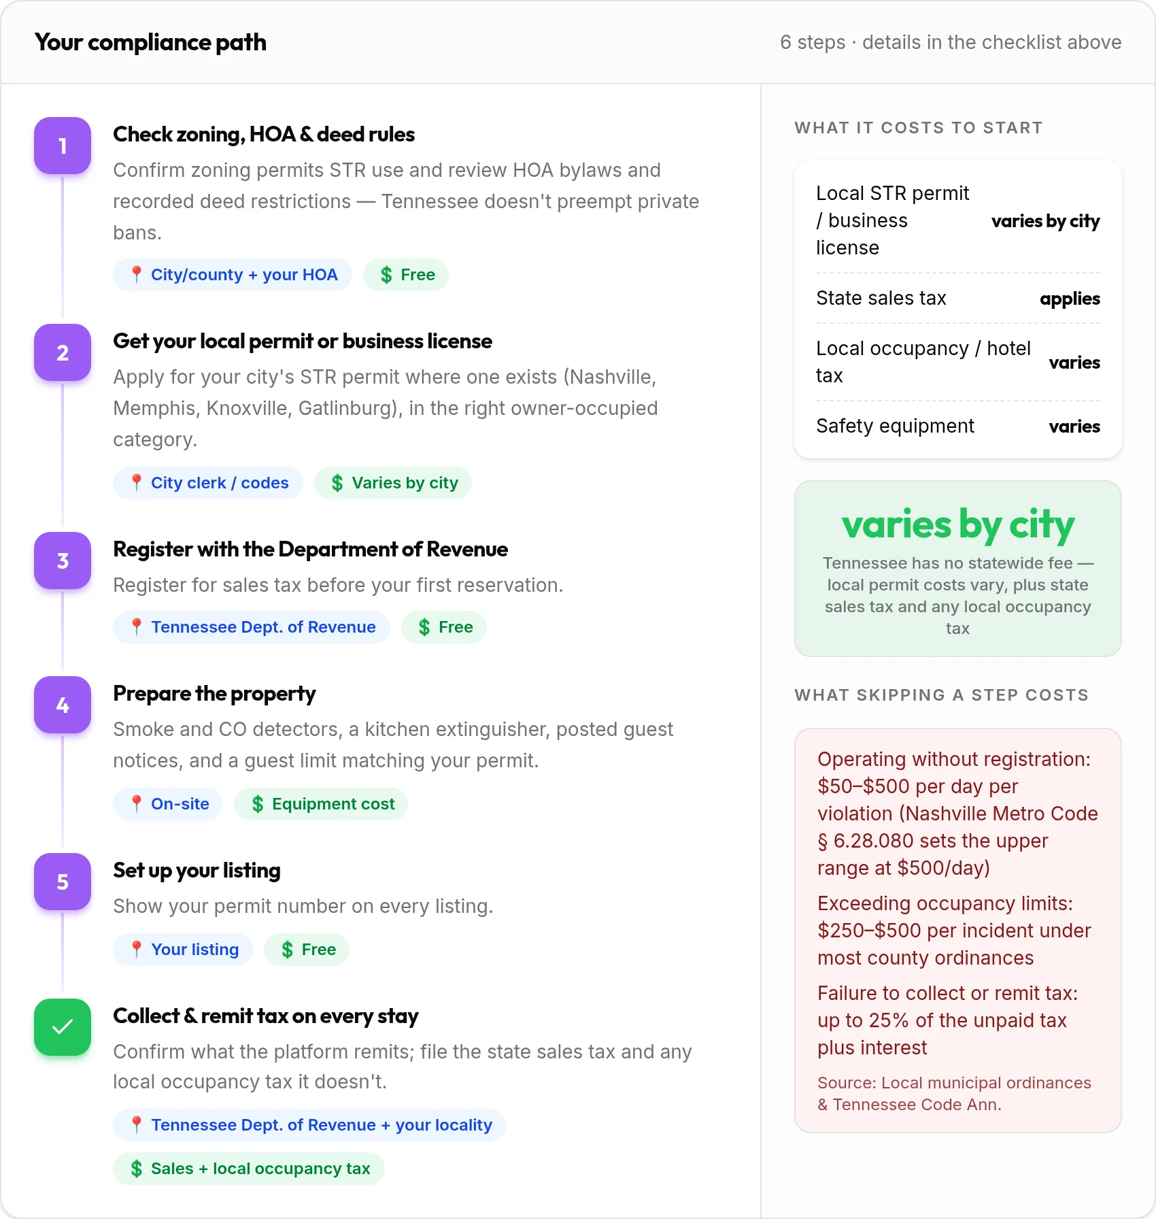Open the City/county + your HOA tag

(x=233, y=275)
